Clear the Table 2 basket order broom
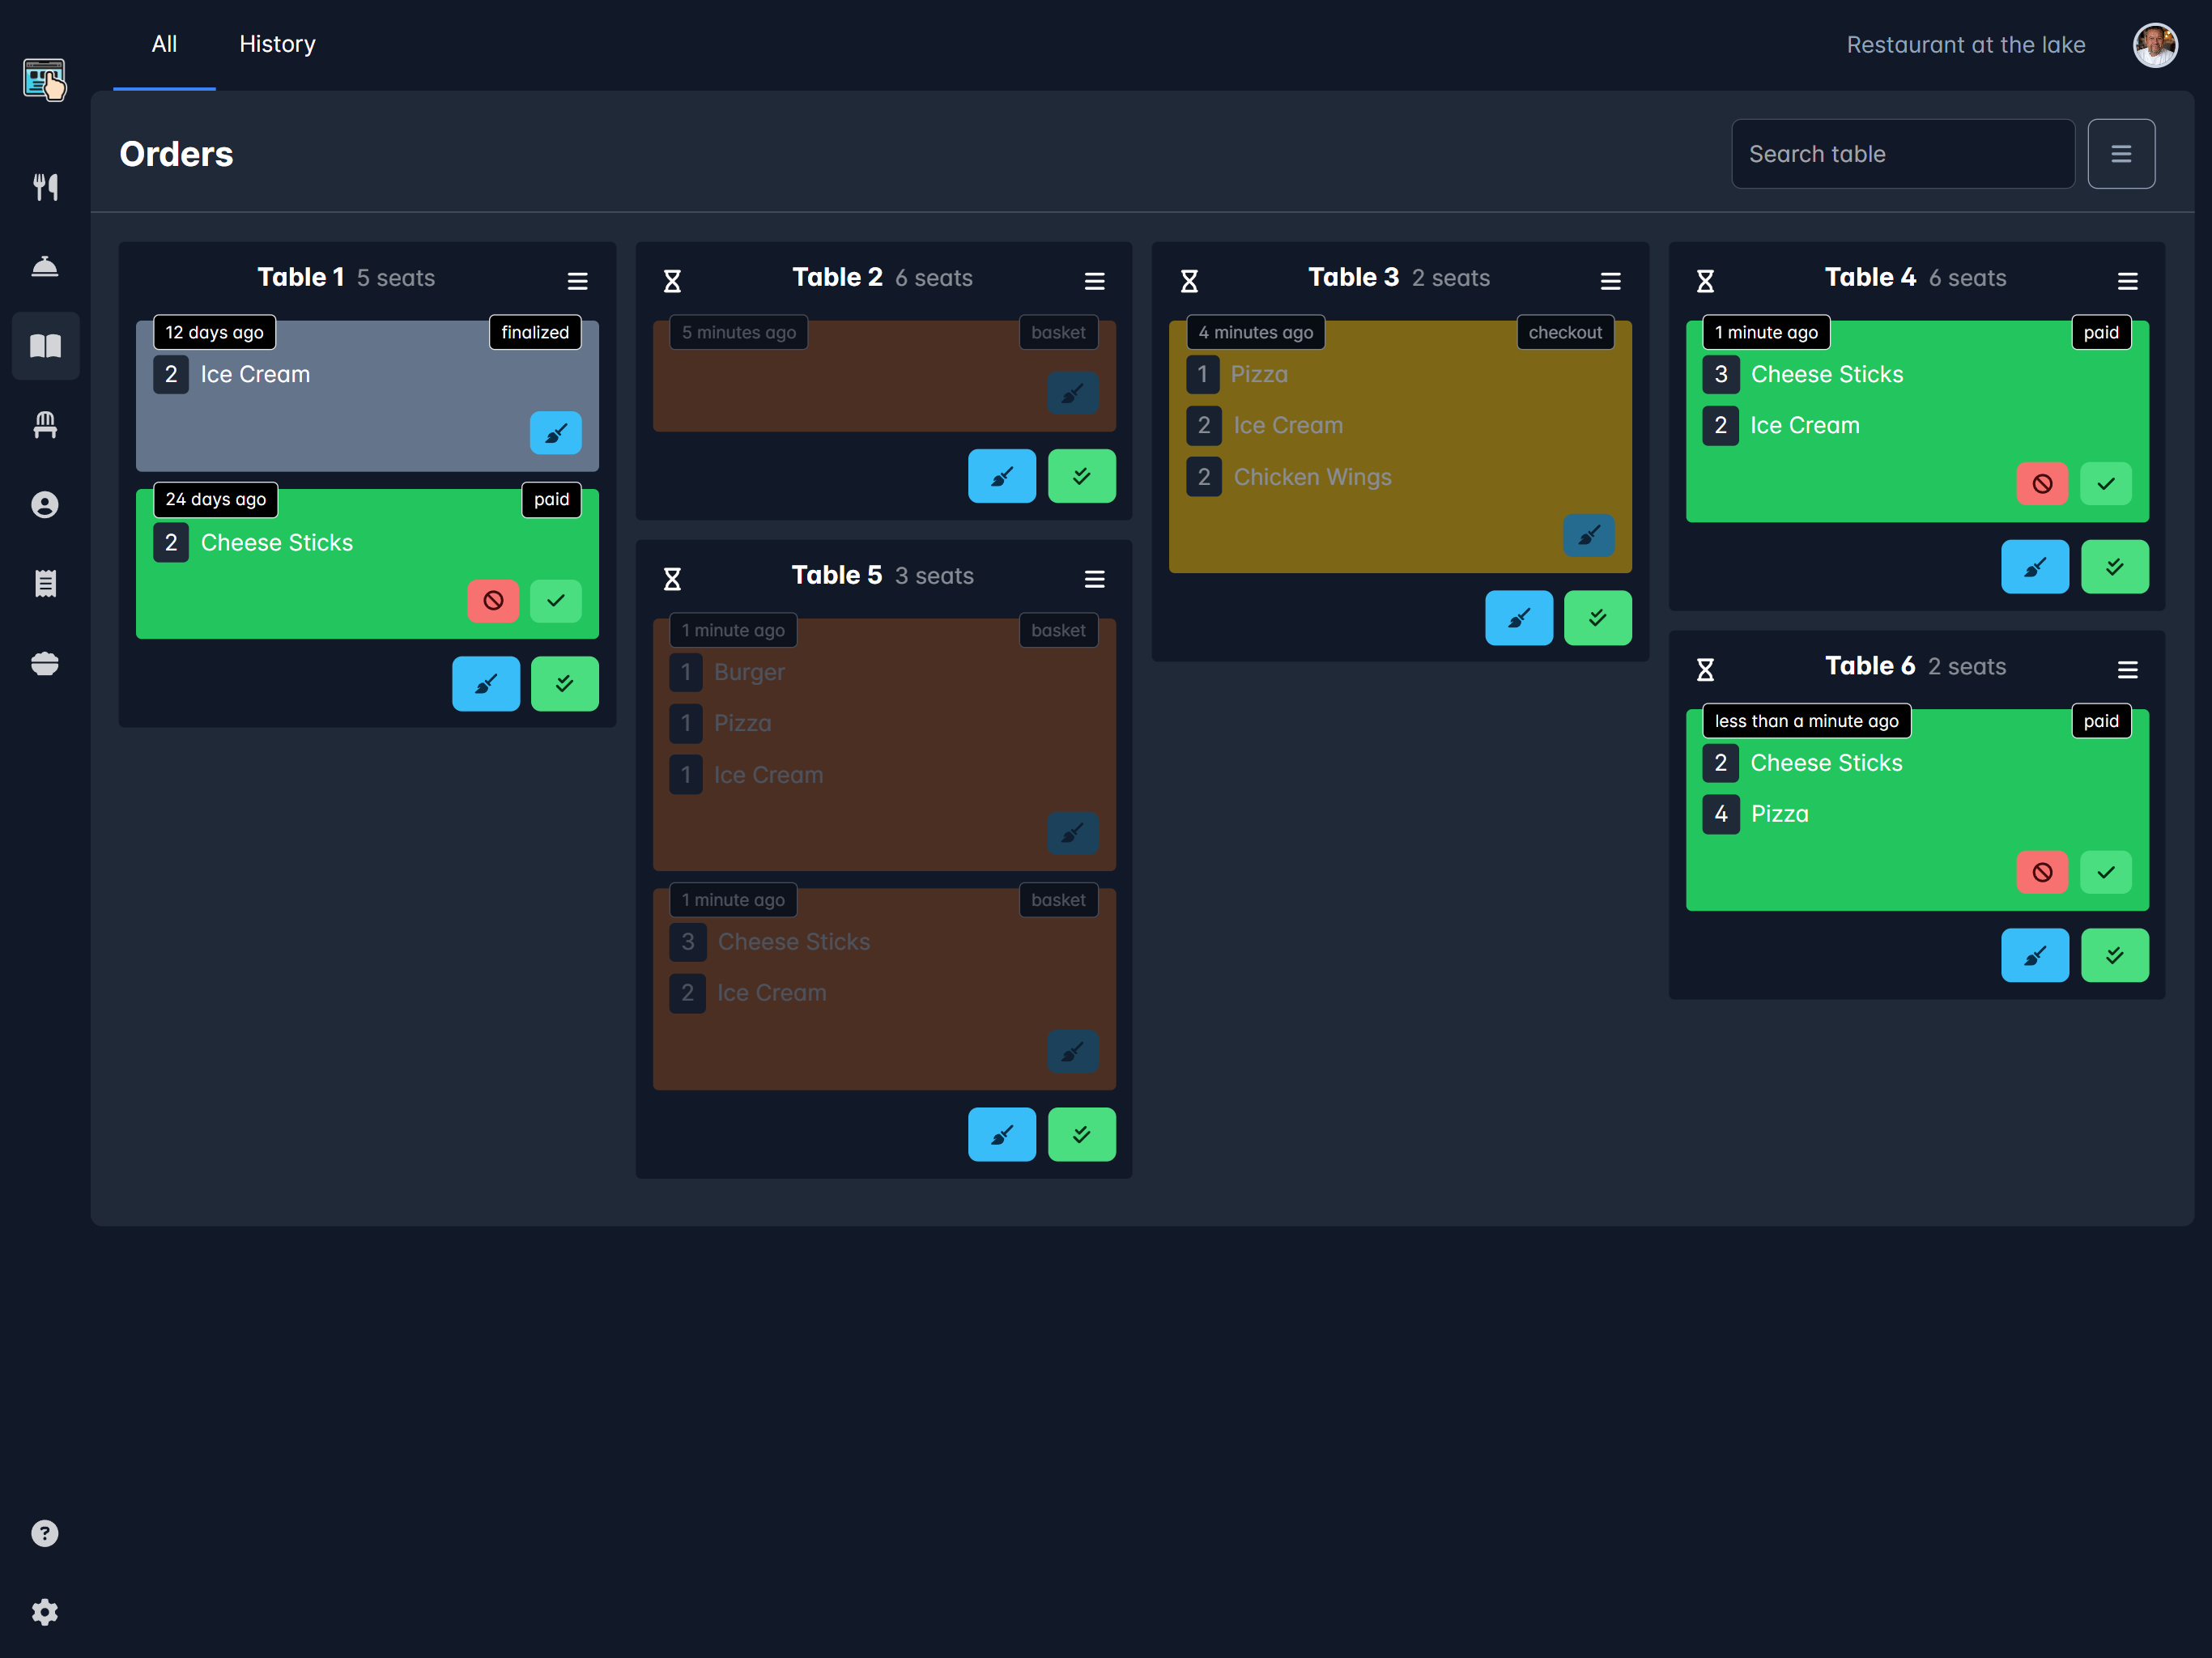This screenshot has height=1658, width=2212. coord(1072,394)
